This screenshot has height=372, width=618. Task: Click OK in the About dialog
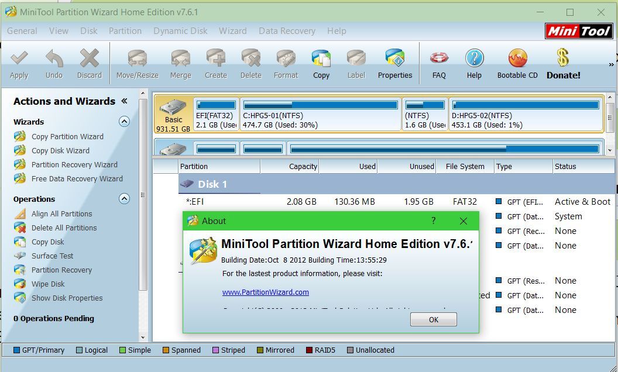(x=434, y=319)
